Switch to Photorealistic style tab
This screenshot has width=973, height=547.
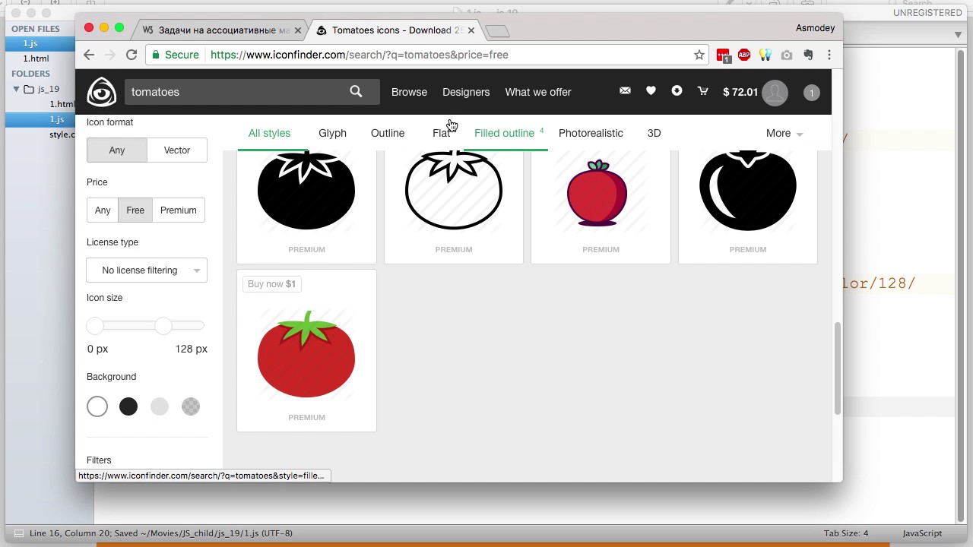click(x=591, y=133)
